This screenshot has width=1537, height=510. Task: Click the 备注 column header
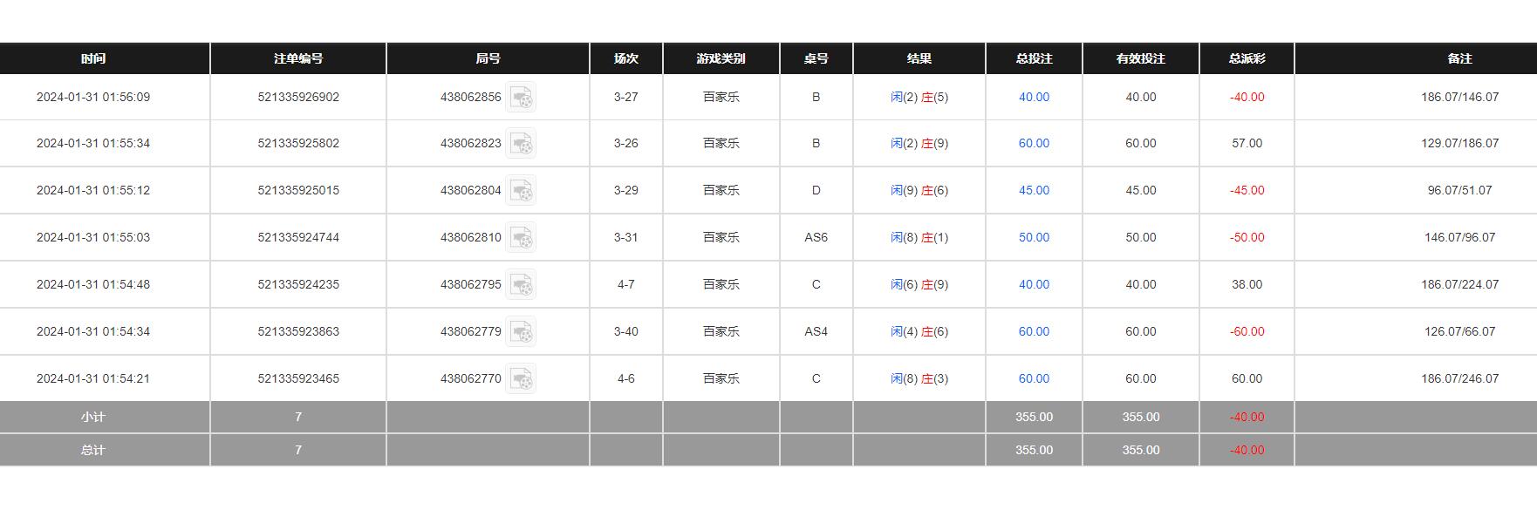[x=1459, y=58]
